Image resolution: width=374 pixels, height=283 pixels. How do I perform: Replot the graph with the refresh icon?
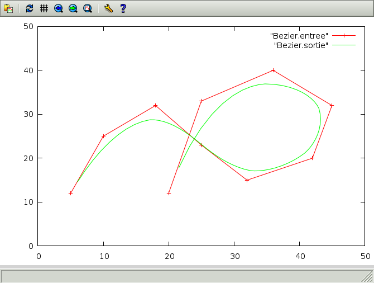30,8
